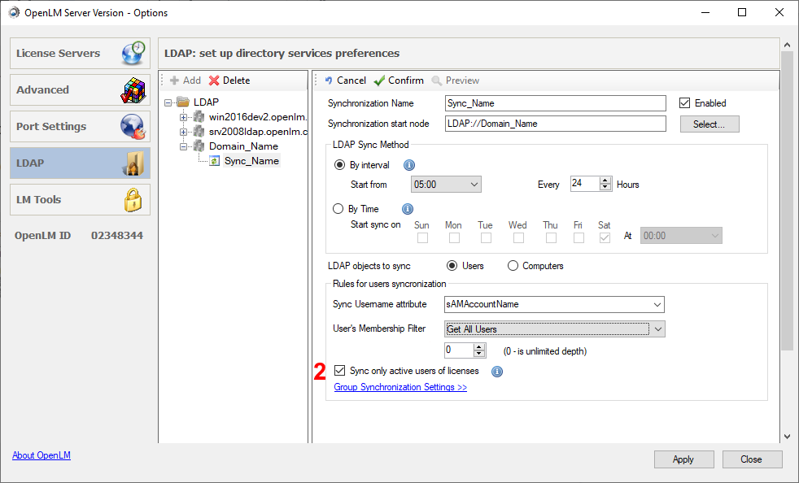Click the Add plus icon in toolbar

click(x=174, y=80)
